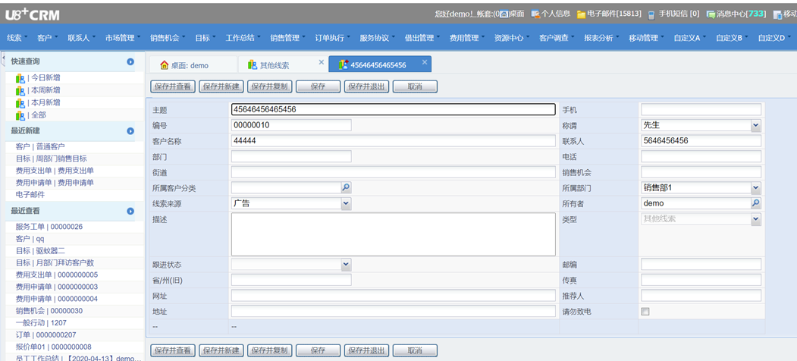Close the 45646456465456 tab

[x=425, y=62]
